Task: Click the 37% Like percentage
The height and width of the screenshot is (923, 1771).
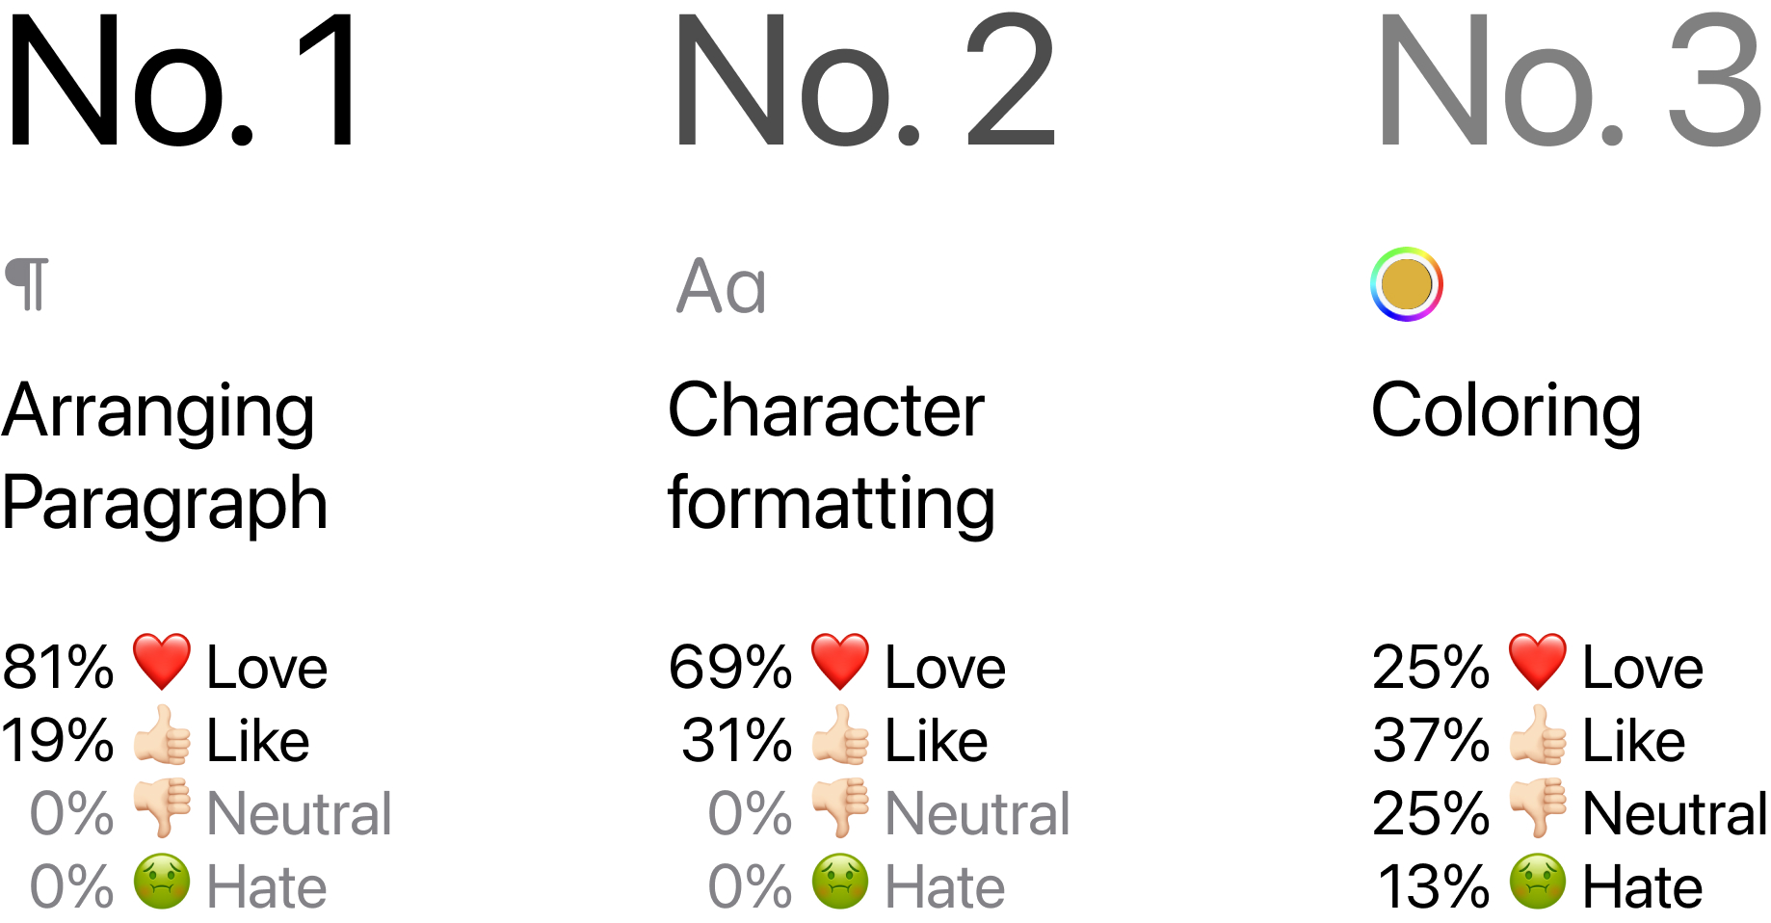Action: point(1431,740)
